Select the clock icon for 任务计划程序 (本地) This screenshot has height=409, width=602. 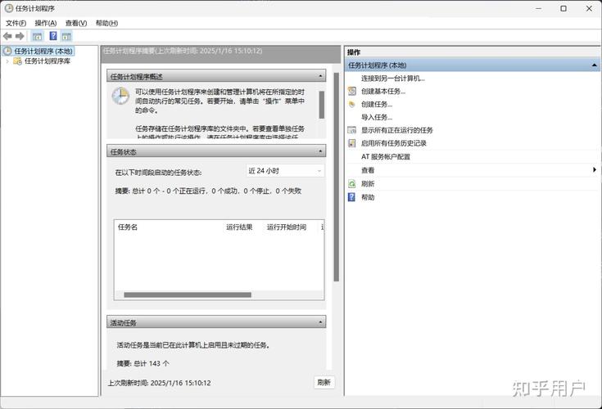(x=7, y=51)
